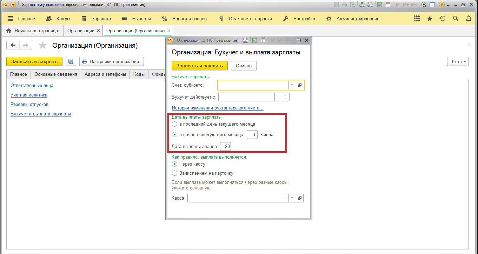Switch to the 'Адреса и телефоны' tab
Viewport: 478px width, 254px height.
(x=105, y=74)
